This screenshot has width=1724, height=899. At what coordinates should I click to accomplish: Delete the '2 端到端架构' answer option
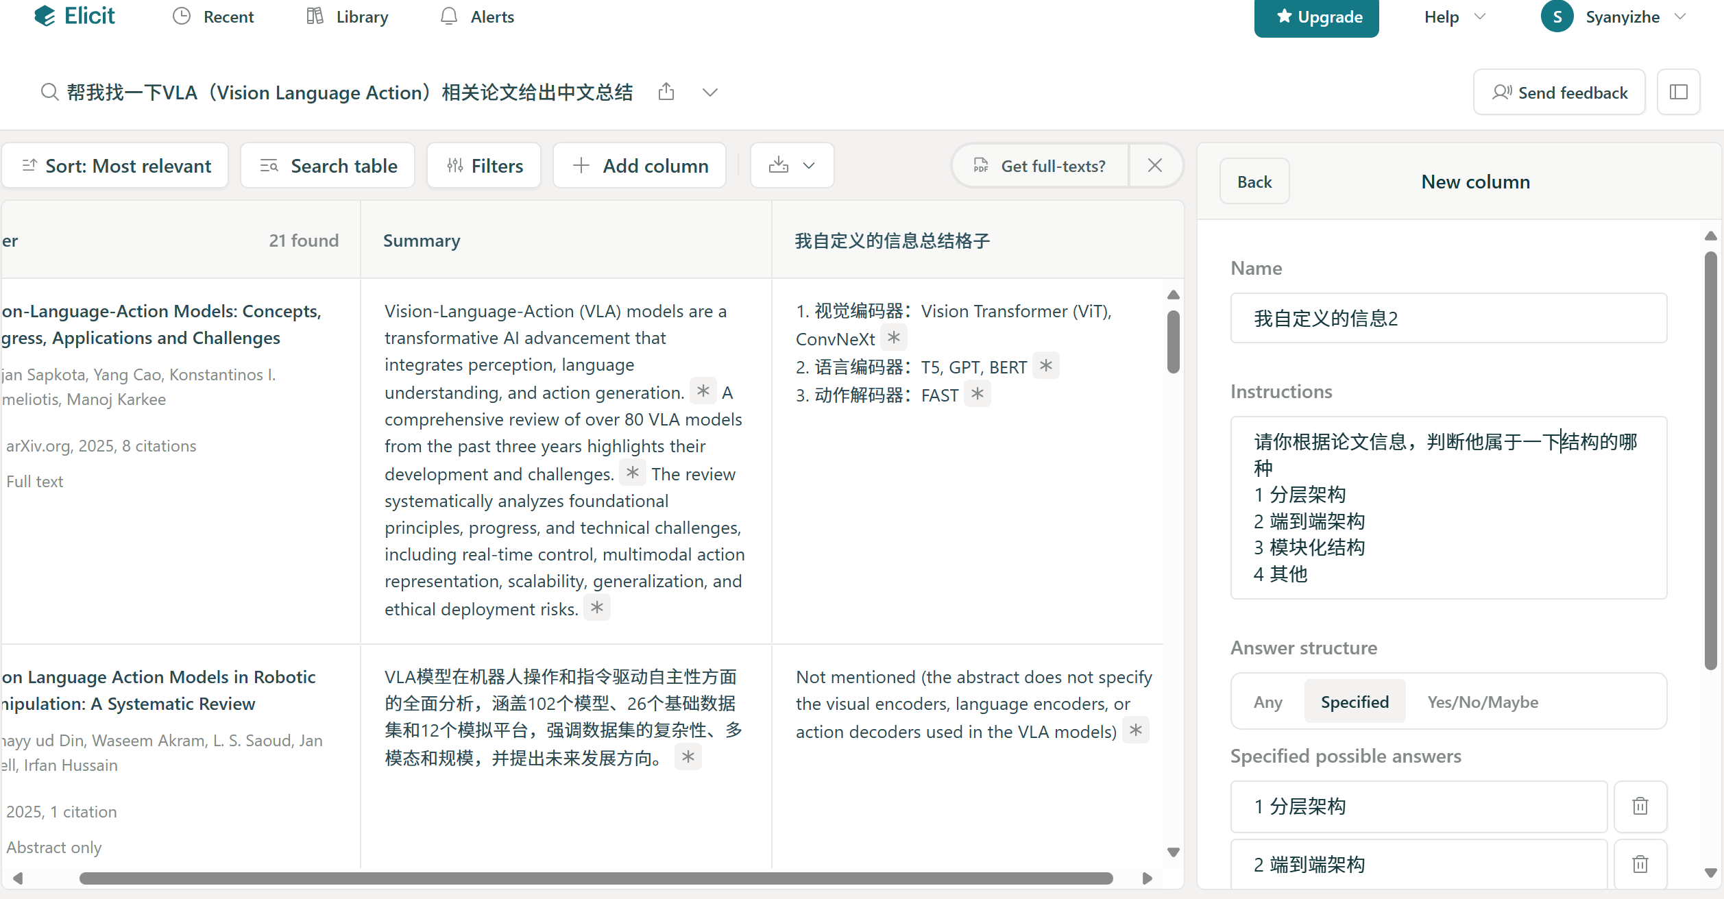(x=1640, y=864)
